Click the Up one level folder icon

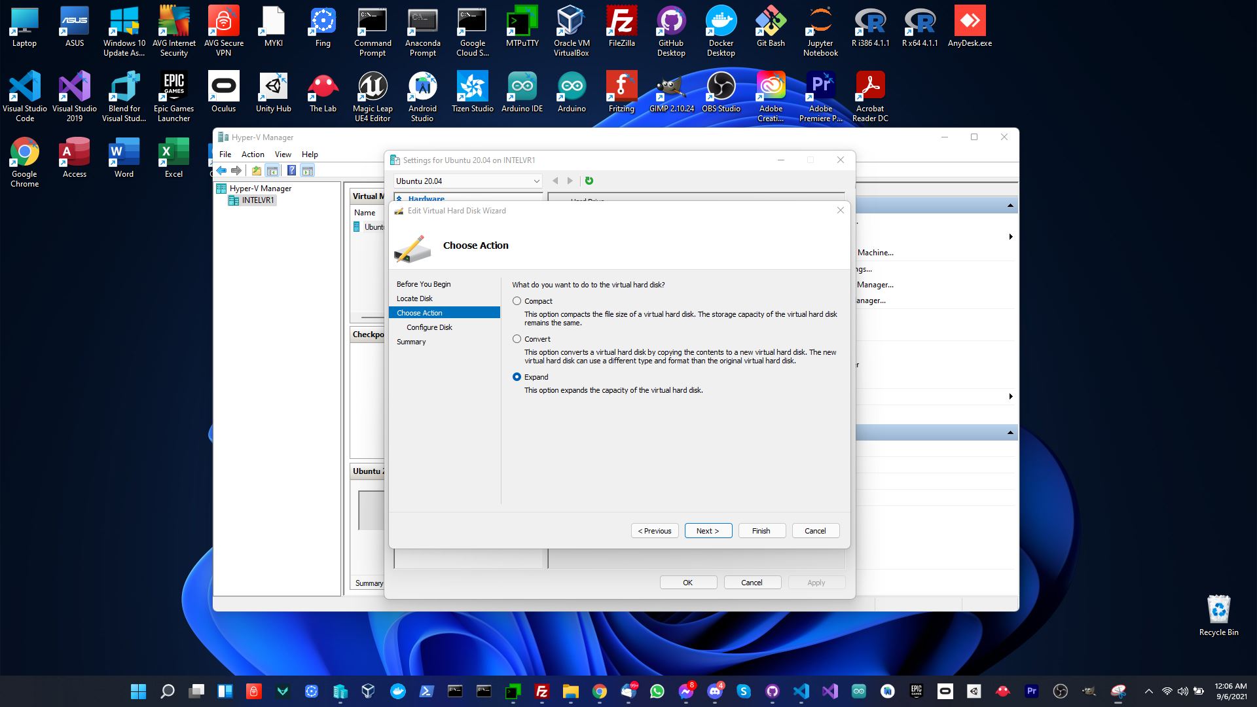[x=256, y=171]
